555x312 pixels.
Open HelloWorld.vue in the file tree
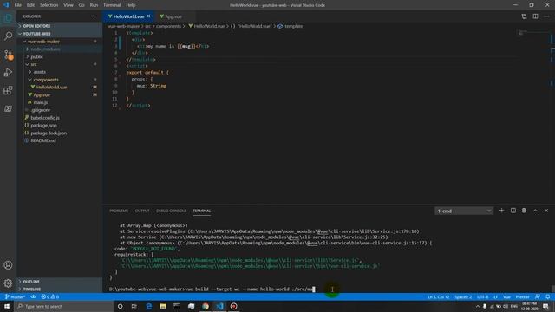(x=60, y=87)
